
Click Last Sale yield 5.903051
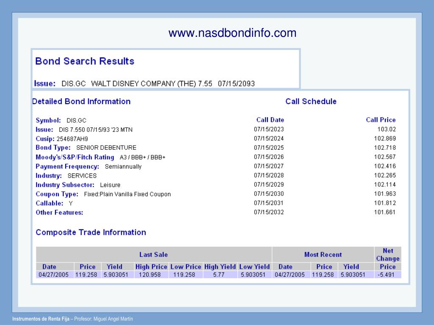(116, 275)
